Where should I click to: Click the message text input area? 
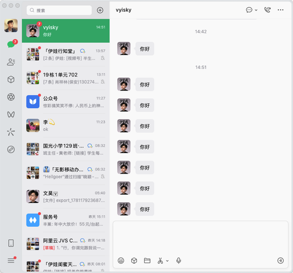[x=200, y=239]
